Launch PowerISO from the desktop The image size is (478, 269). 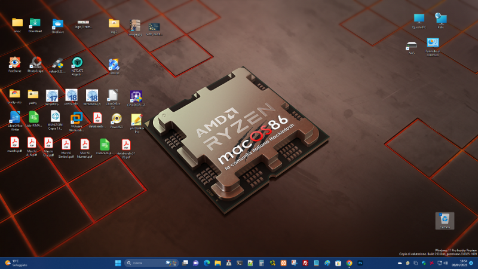117,121
